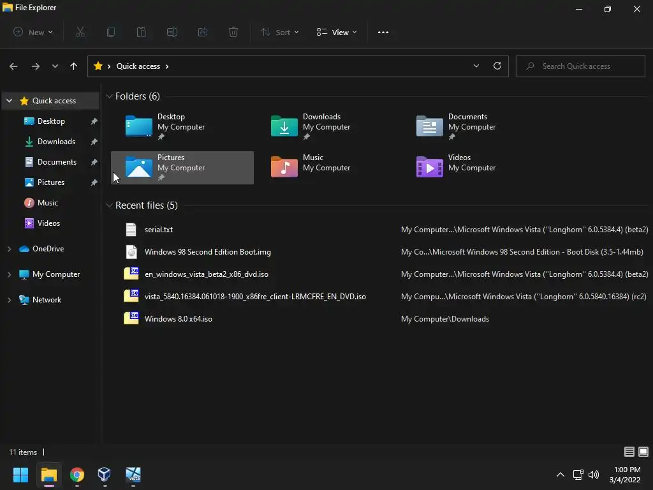This screenshot has height=490, width=653.
Task: Open the Videos folder tile
Action: pyautogui.click(x=473, y=168)
